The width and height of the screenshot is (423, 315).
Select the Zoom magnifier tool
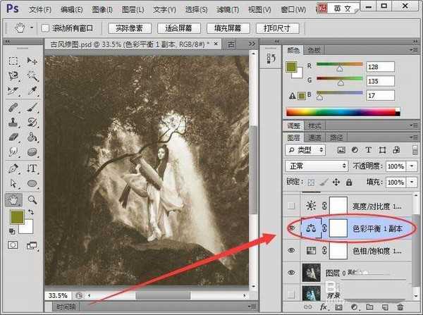(32, 200)
